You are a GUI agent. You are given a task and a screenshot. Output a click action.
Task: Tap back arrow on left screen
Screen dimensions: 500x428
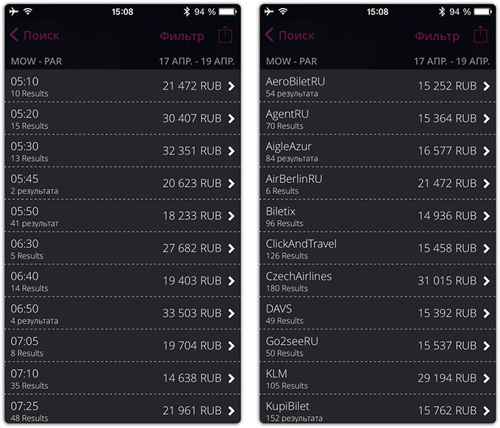point(13,35)
